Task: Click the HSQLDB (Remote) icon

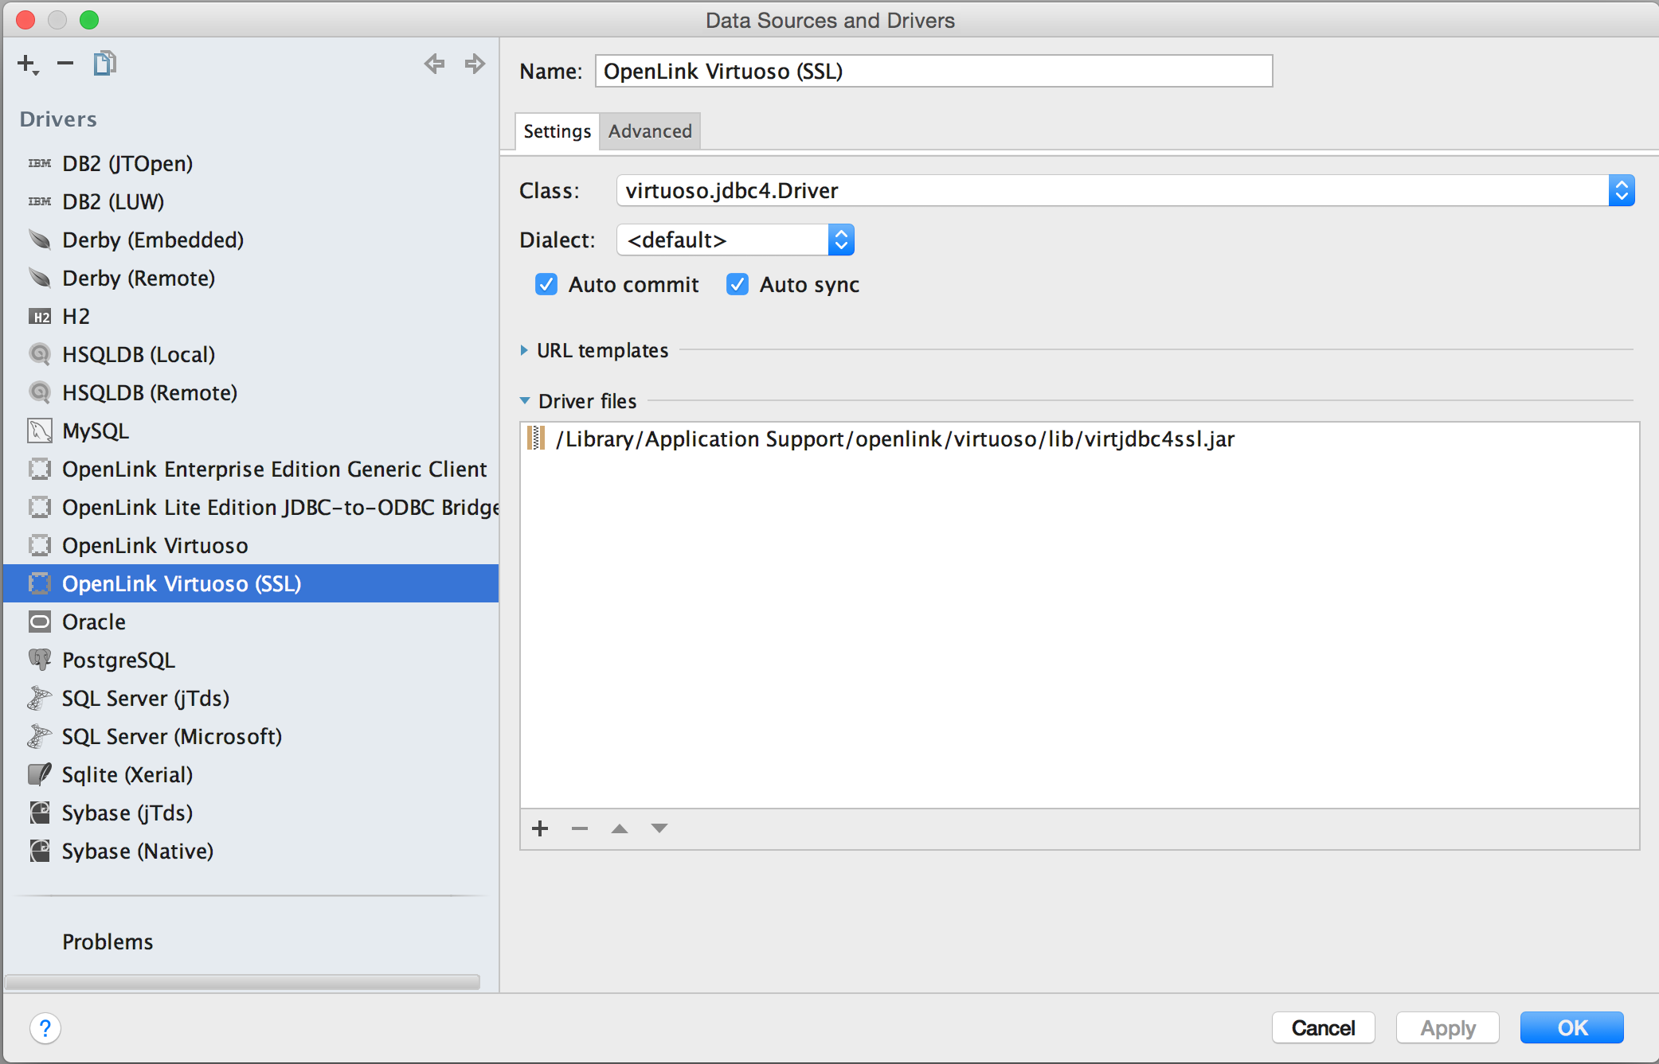Action: point(40,392)
